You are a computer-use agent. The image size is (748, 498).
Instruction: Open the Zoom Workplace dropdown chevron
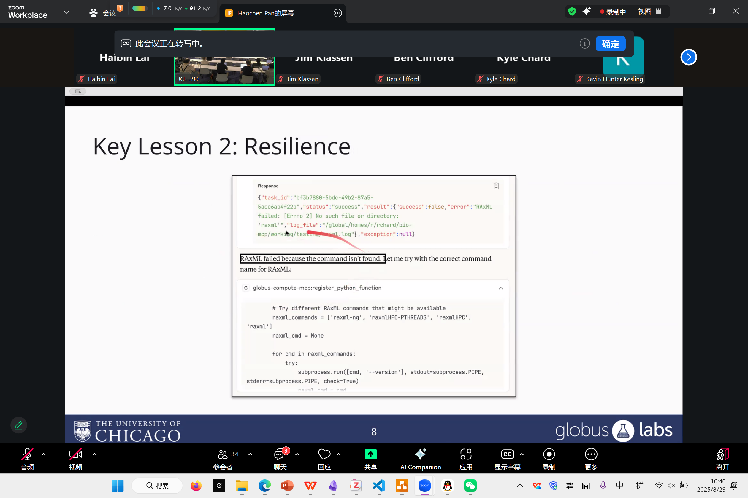[66, 12]
